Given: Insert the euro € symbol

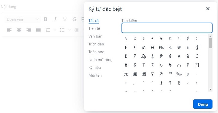Looking at the screenshot, I should [x=144, y=39].
